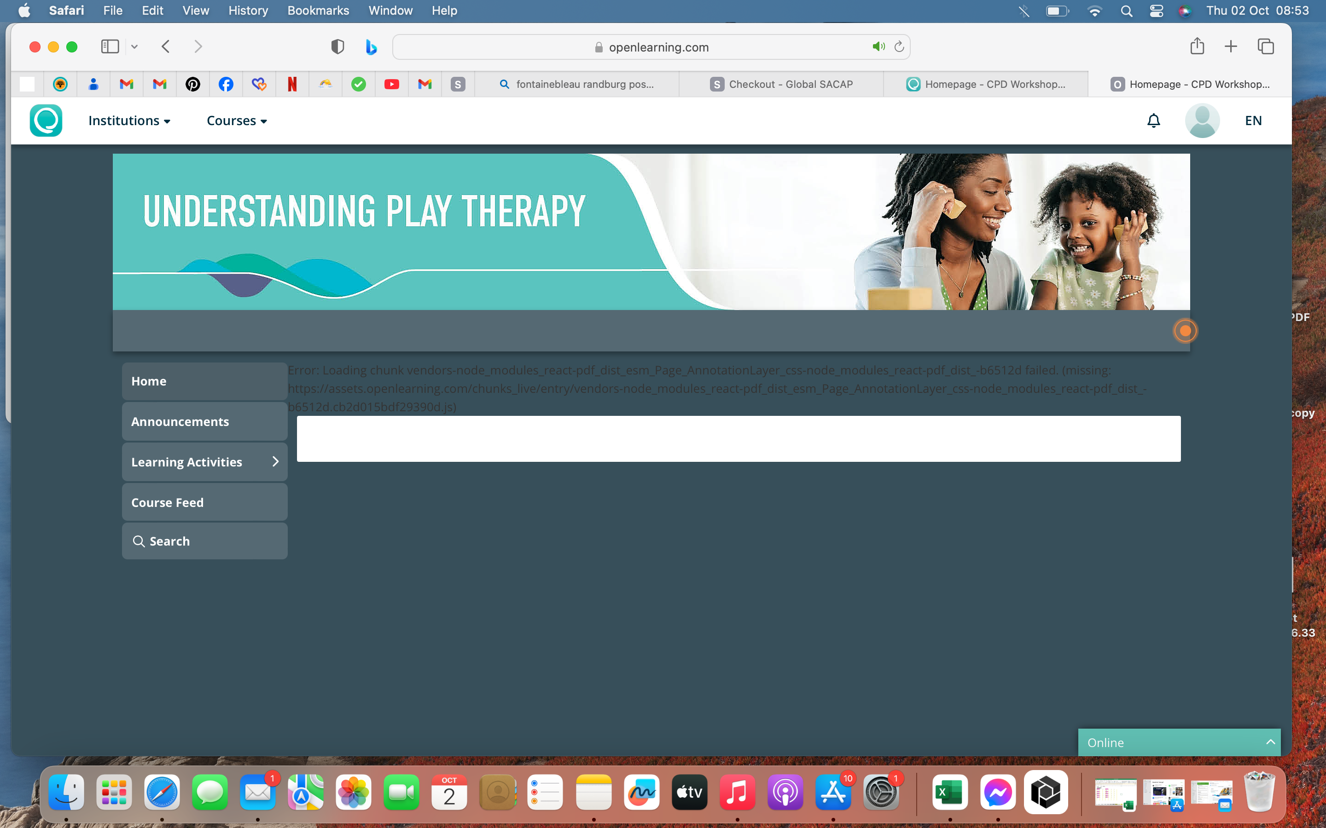
Task: Click the Share icon in Safari toolbar
Action: click(1197, 46)
